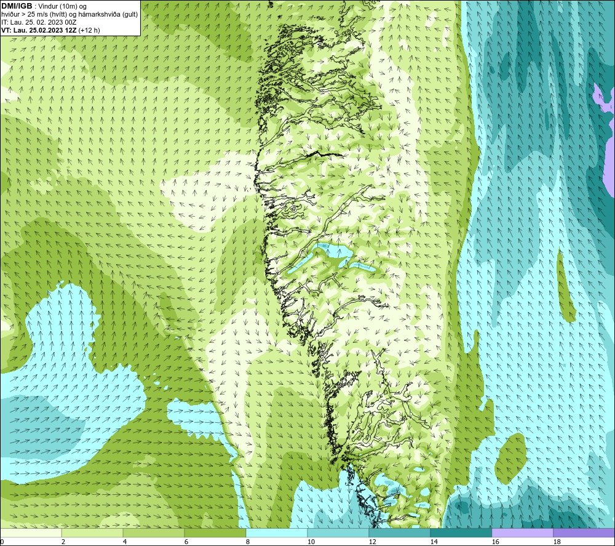Viewport: 615px width, 546px height.
Task: Click the scale label '6' below the legend
Action: (x=186, y=542)
